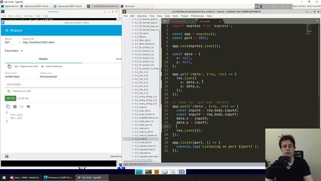This screenshot has width=321, height=181.
Task: Click save-response icon beside response copy icon
Action: (15, 107)
